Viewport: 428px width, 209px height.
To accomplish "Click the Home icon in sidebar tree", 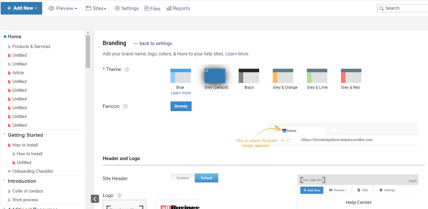I will pyautogui.click(x=5, y=37).
